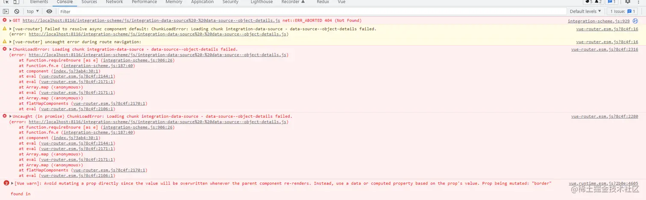Open DevTools settings gear
The width and height of the screenshot is (646, 200).
coord(628,2)
